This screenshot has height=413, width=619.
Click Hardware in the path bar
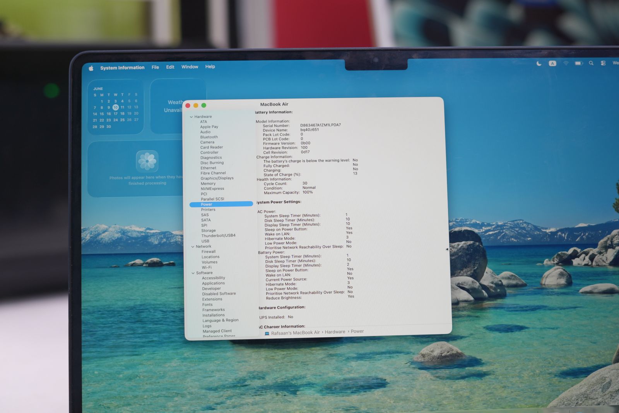point(335,332)
